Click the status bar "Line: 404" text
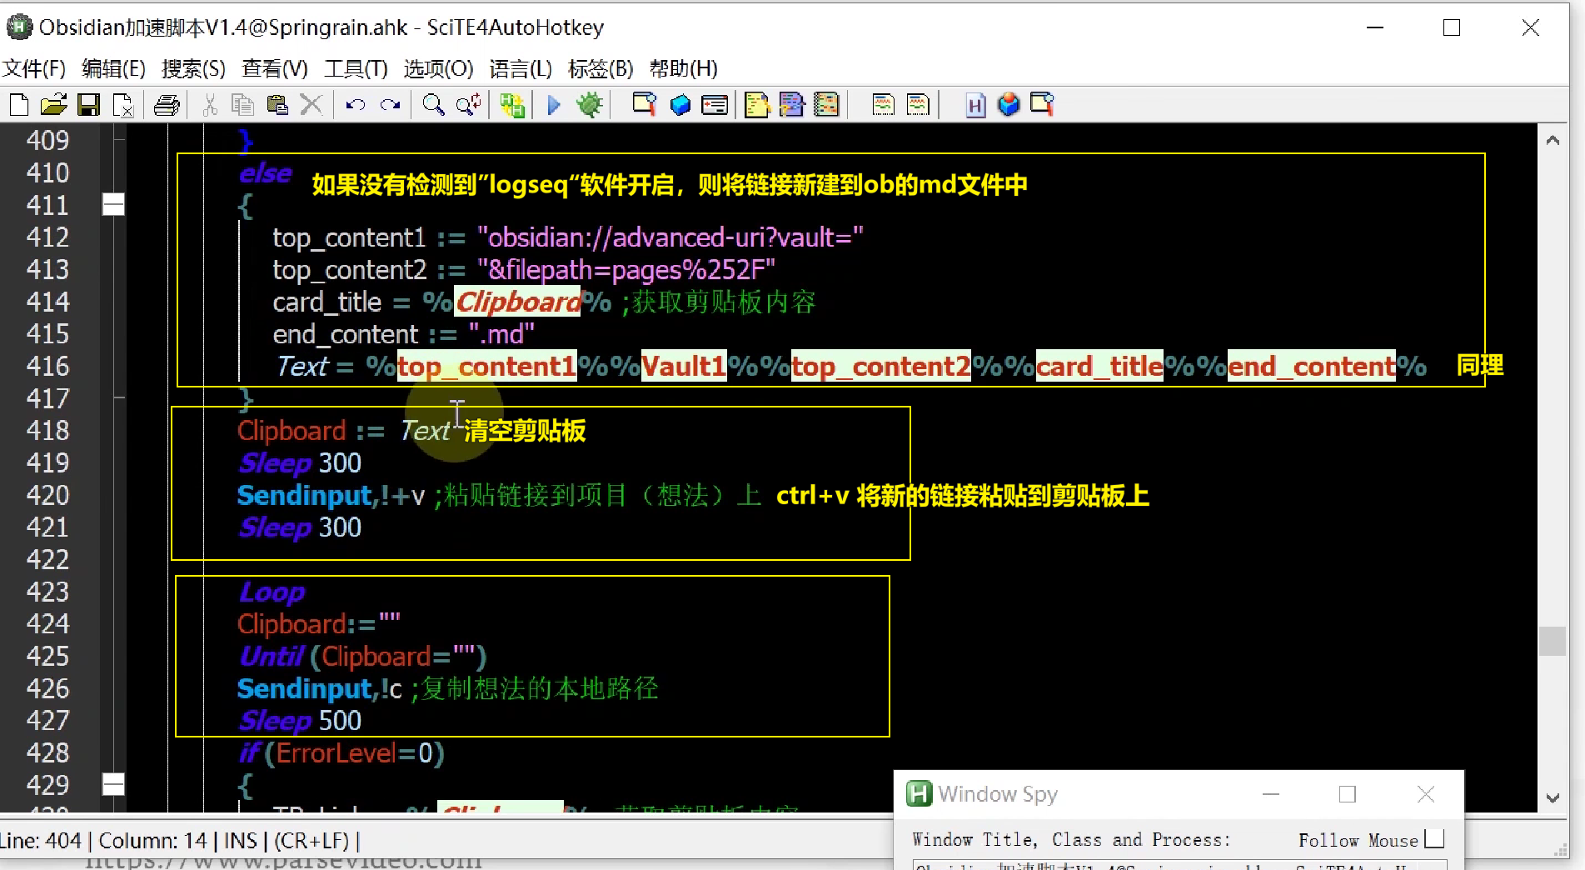The height and width of the screenshot is (870, 1585). (41, 841)
